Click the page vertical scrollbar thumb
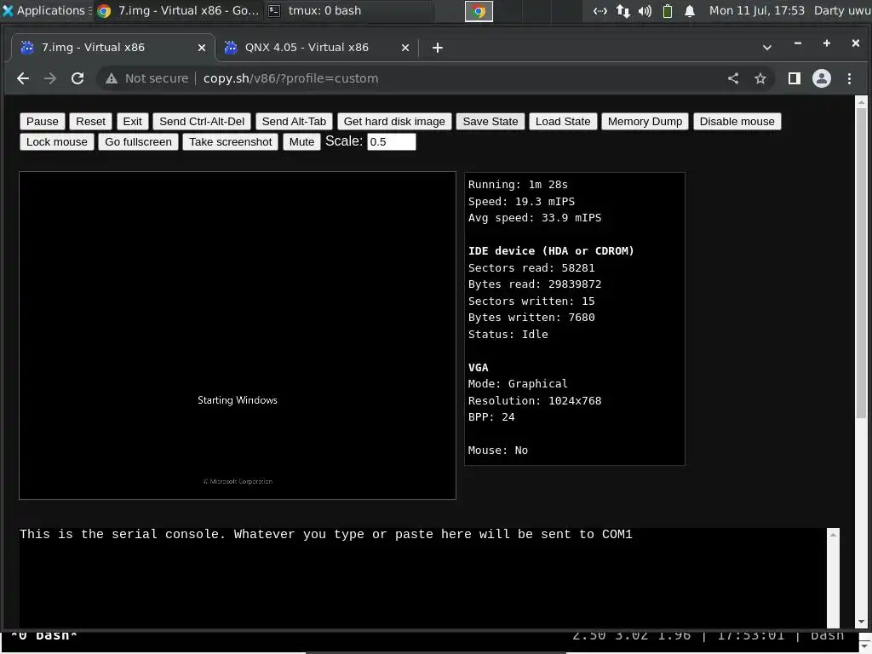The height and width of the screenshot is (654, 872). click(862, 262)
